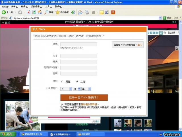
Task: Switch to the My Pictures taskbar window
Action: [x=90, y=134]
